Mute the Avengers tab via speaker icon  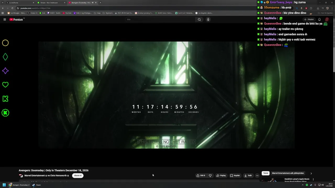pos(93,3)
